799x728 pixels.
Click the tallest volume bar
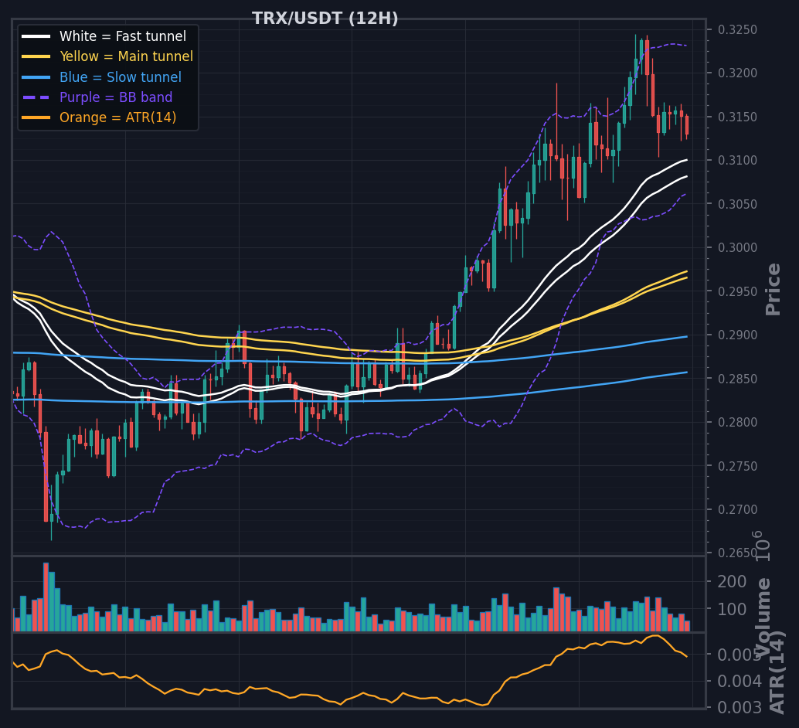46,597
